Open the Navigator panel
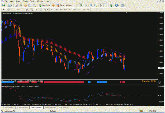 point(25,5)
